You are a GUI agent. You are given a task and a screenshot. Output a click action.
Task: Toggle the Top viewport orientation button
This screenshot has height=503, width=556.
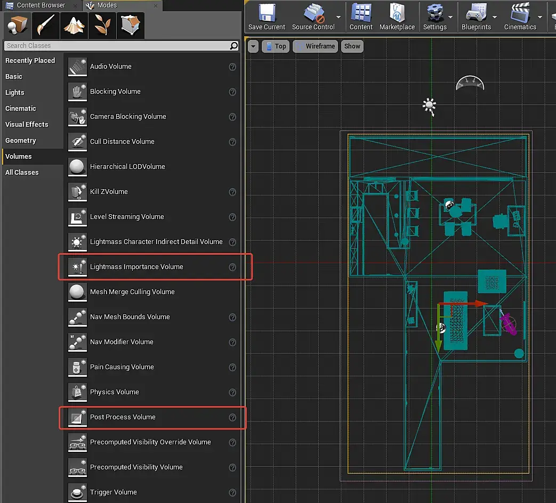click(x=276, y=46)
